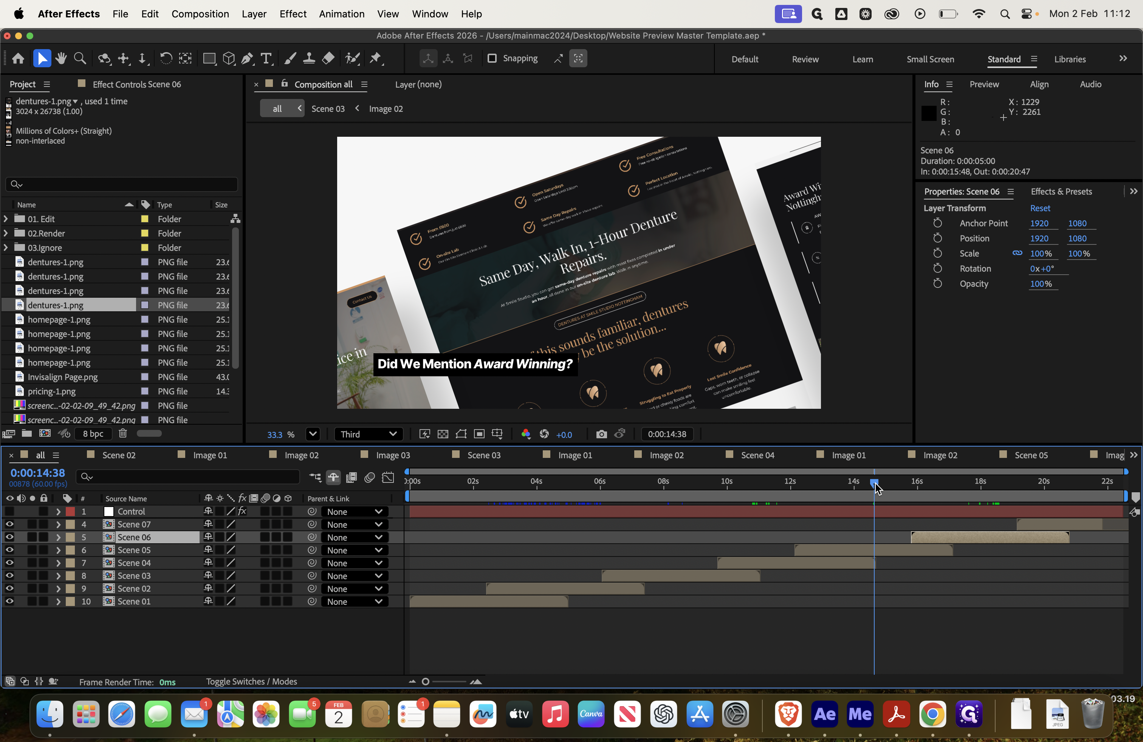Open the Animation menu

click(x=341, y=14)
